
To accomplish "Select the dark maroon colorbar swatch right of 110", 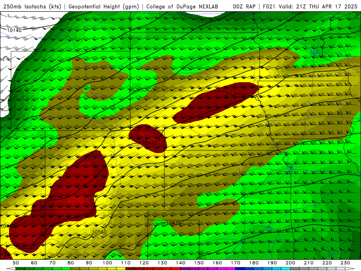I will (x=130, y=268).
